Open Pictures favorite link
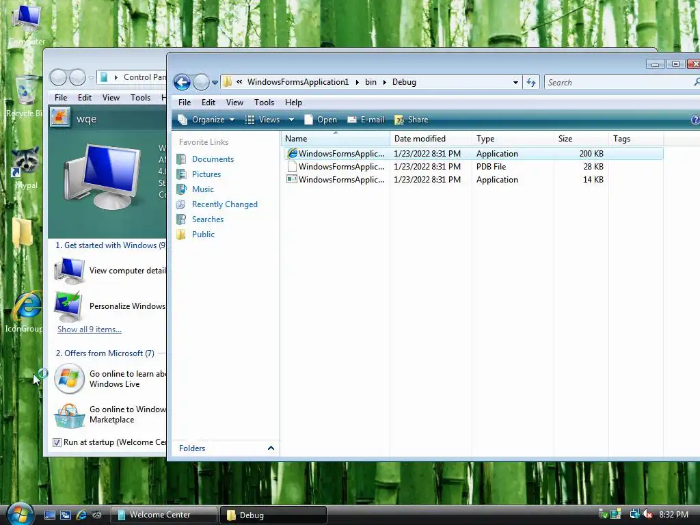 pyautogui.click(x=206, y=174)
